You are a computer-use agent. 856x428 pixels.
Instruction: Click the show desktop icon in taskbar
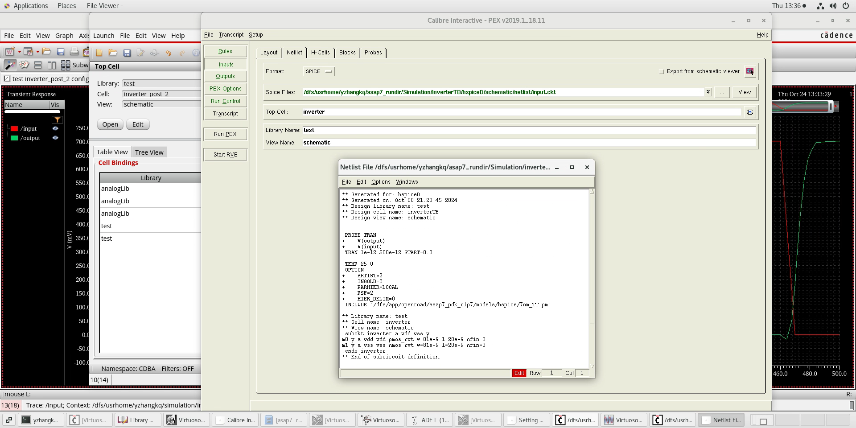click(9, 420)
